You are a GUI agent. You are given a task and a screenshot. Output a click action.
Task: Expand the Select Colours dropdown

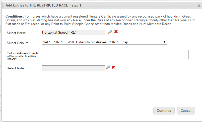(x=104, y=42)
